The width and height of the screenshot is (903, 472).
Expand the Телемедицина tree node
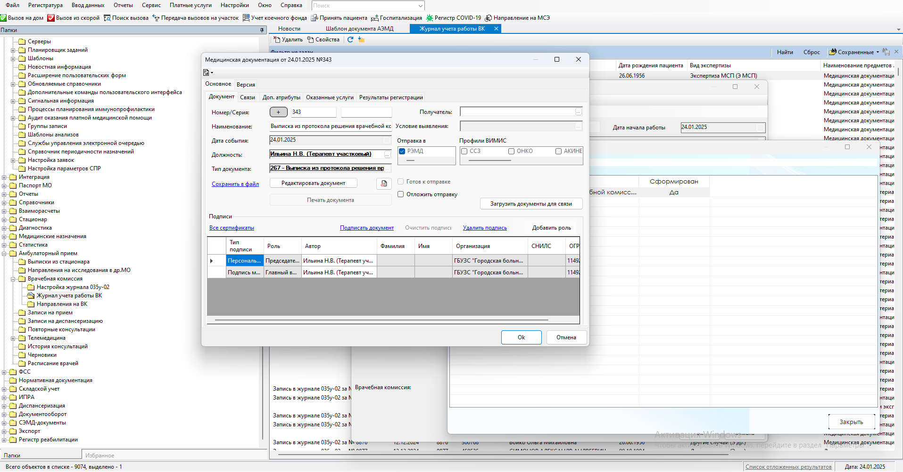[x=13, y=338]
